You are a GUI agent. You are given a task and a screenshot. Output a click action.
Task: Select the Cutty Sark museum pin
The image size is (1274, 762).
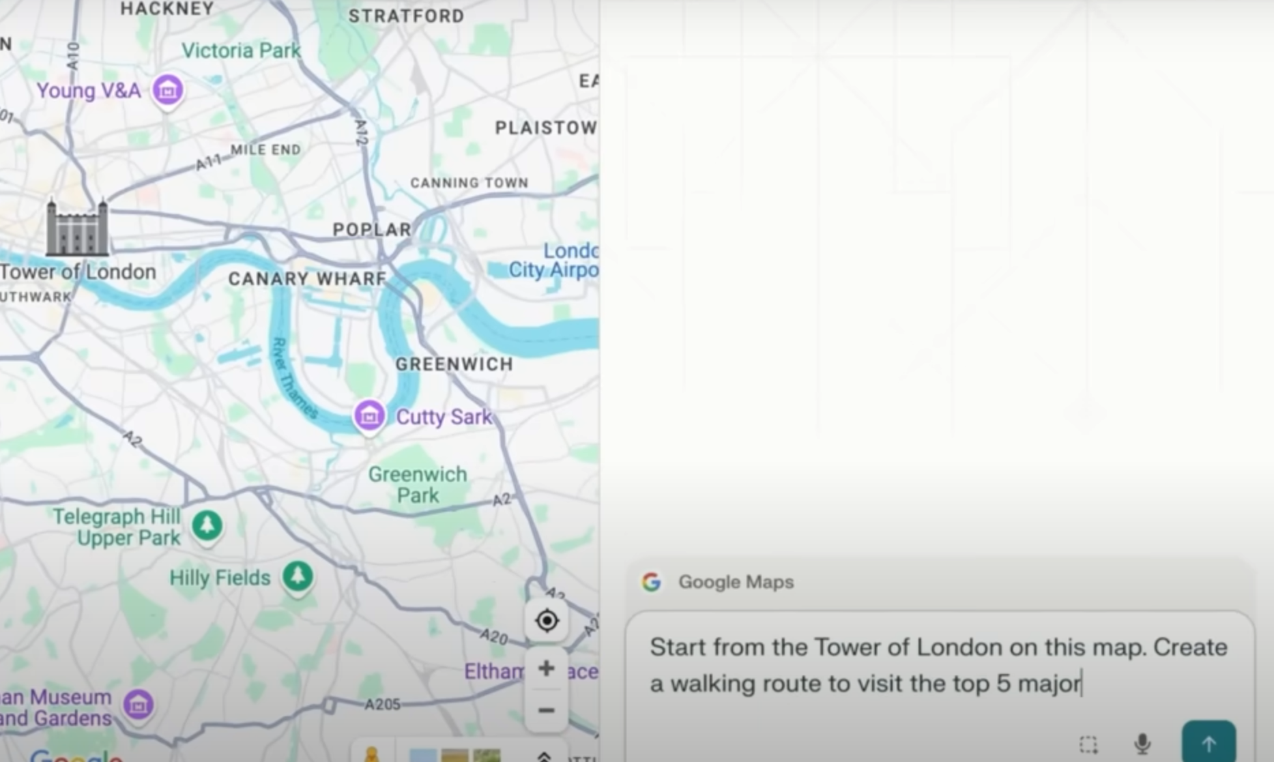369,415
